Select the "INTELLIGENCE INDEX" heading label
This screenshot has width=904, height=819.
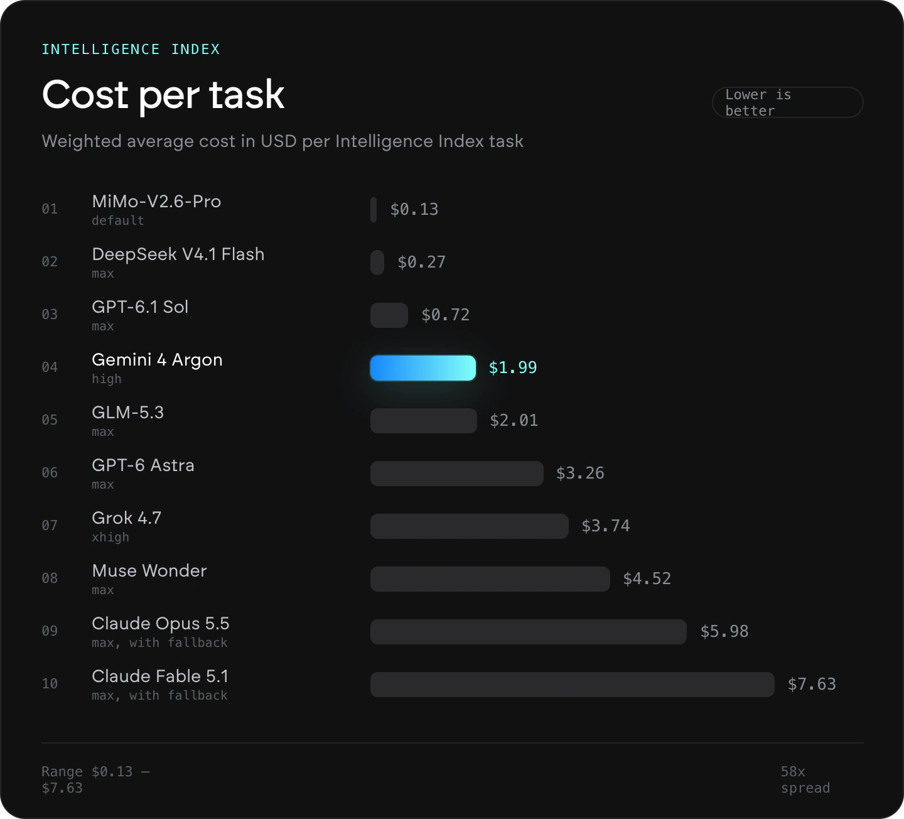(131, 49)
